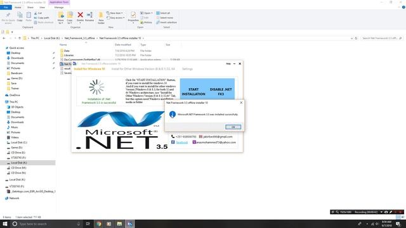This screenshot has width=406, height=228.
Task: Open the Share ribbon tab
Action: (x=30, y=8)
